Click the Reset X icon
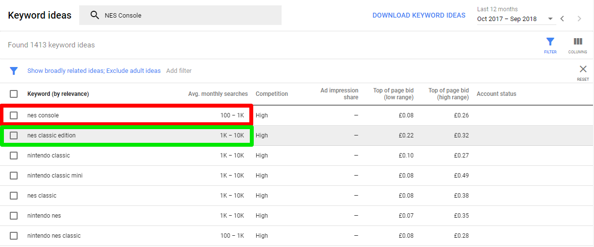The width and height of the screenshot is (594, 247). coord(583,69)
